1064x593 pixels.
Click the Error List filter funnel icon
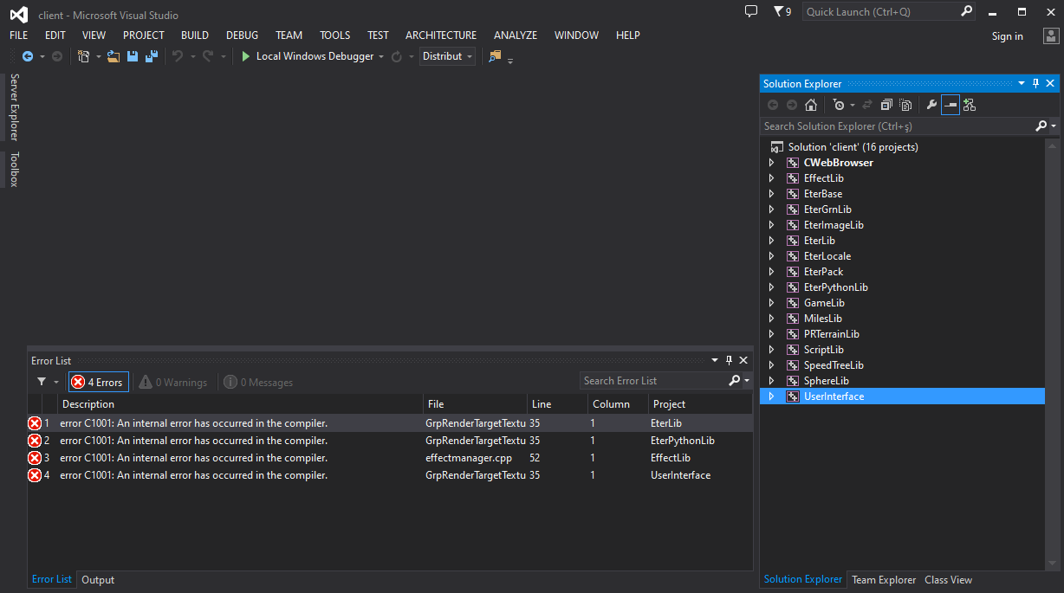pos(41,382)
